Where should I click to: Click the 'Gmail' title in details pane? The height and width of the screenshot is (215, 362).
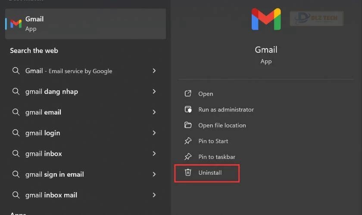click(x=266, y=50)
